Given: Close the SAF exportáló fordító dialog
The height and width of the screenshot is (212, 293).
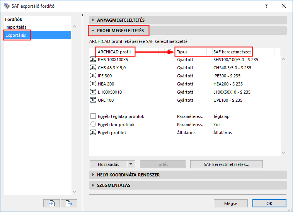Looking at the screenshot, I should (284, 6).
